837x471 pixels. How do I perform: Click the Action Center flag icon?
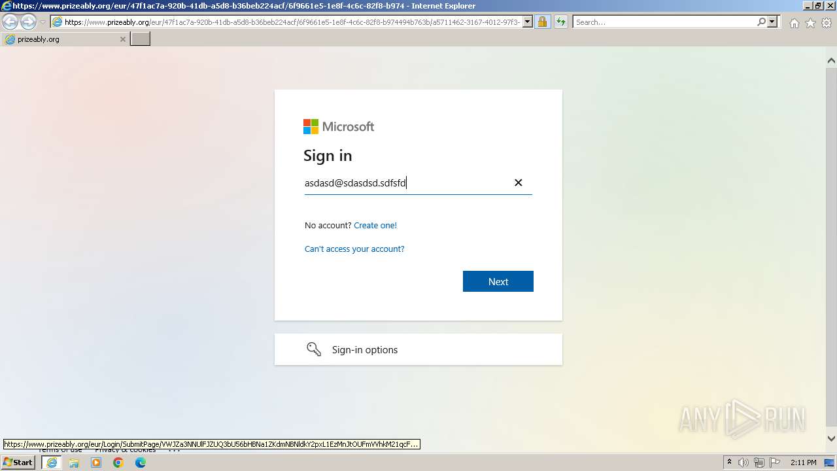click(775, 462)
